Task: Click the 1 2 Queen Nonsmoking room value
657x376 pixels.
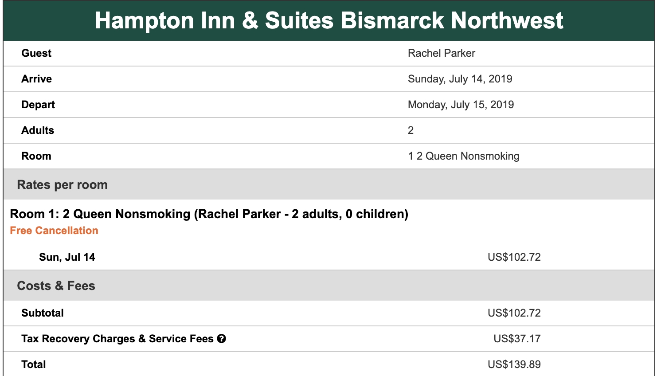Action: (x=463, y=156)
